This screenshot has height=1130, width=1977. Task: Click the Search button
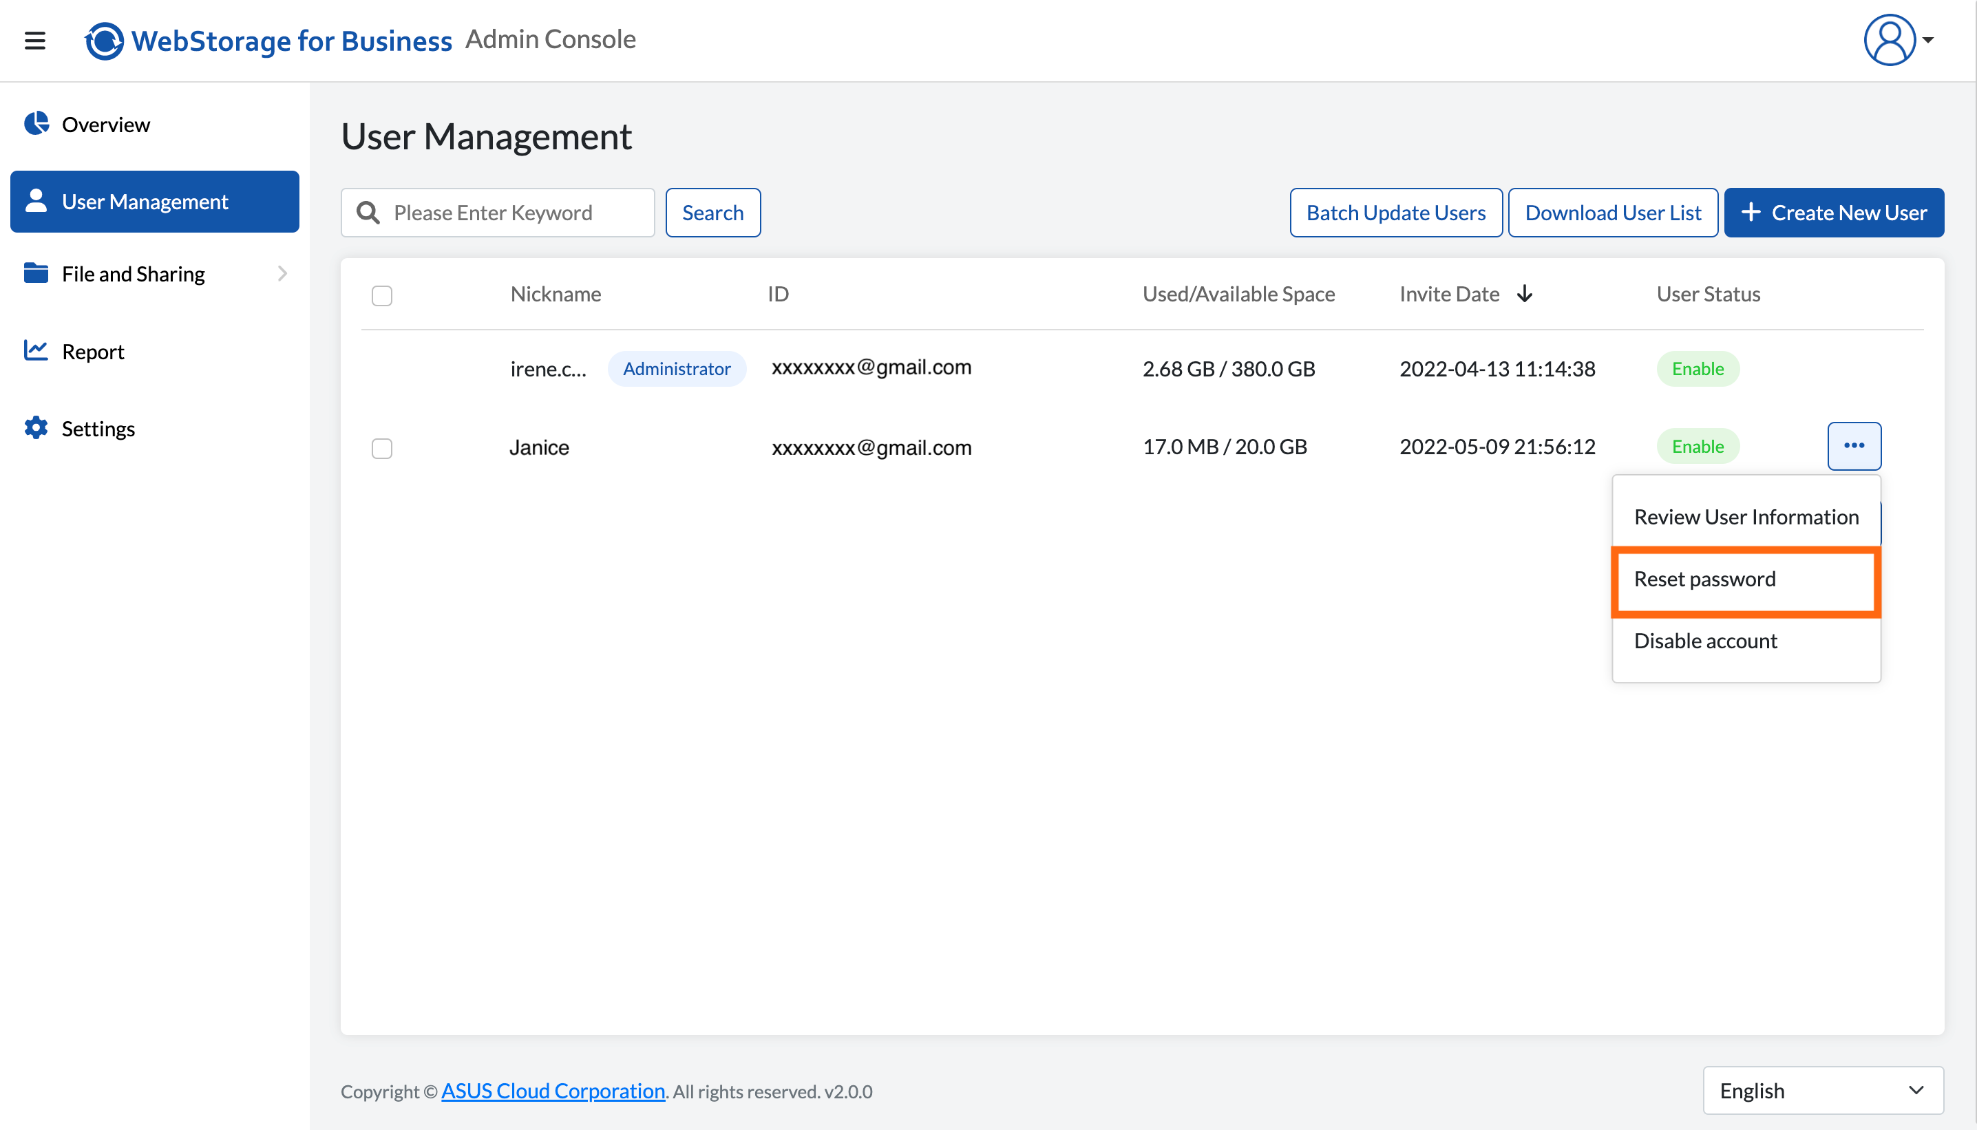tap(712, 213)
